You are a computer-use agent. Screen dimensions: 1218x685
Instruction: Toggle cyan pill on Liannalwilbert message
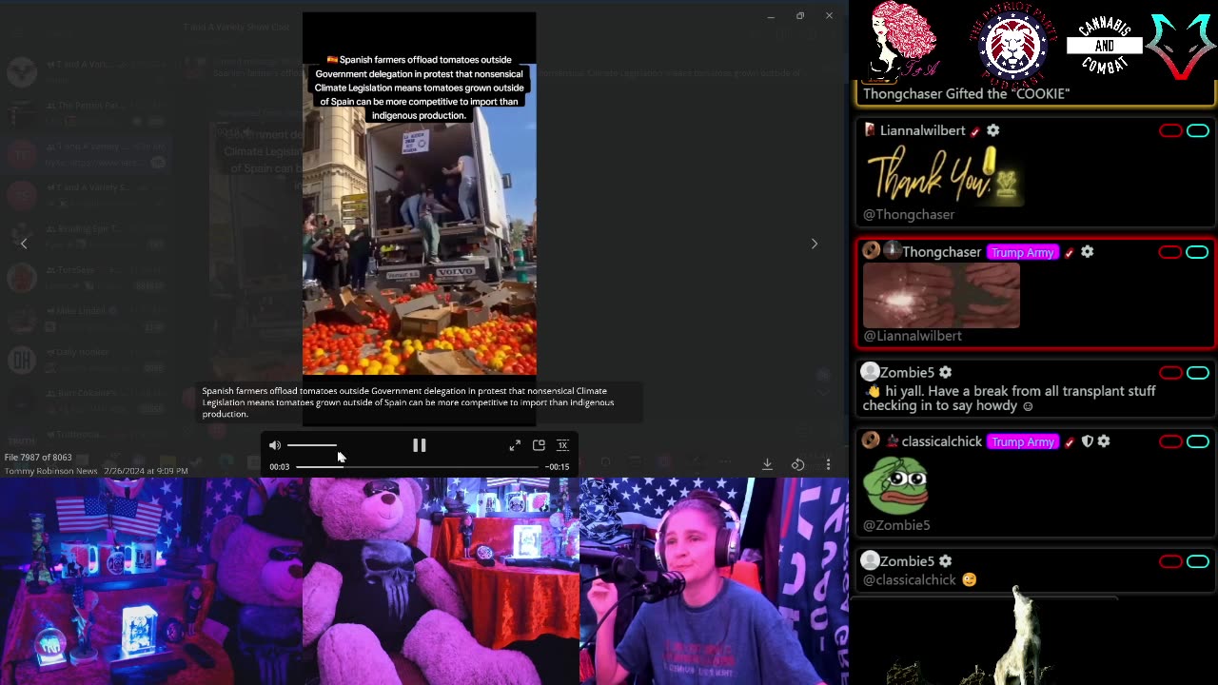pos(1198,130)
